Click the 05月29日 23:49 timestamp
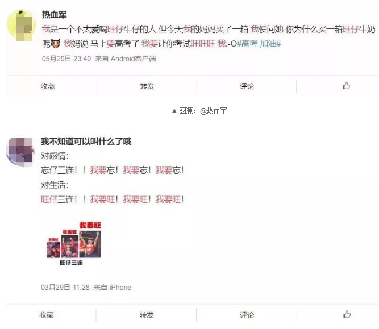Screen dimensions: 379x329 click(x=66, y=59)
